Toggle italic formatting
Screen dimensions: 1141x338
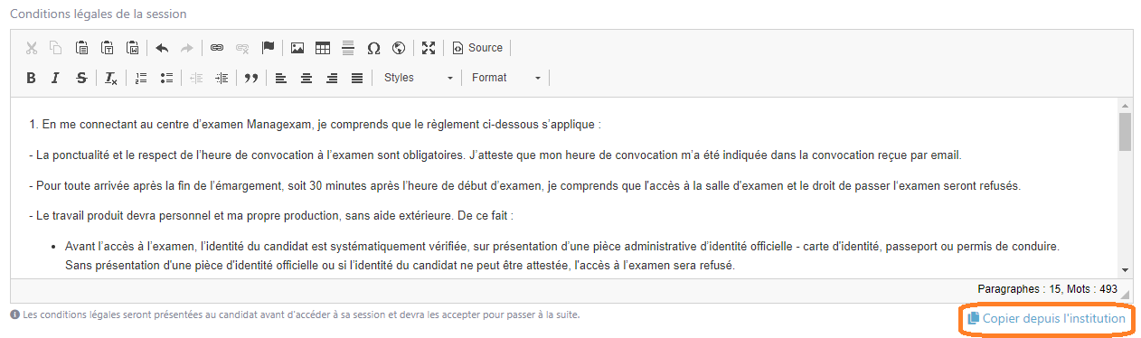(55, 78)
